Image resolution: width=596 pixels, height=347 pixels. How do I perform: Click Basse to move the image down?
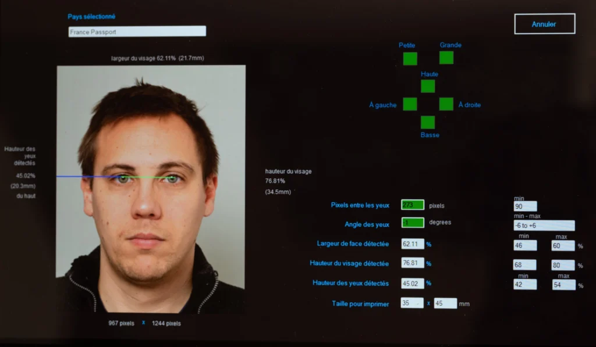[428, 123]
